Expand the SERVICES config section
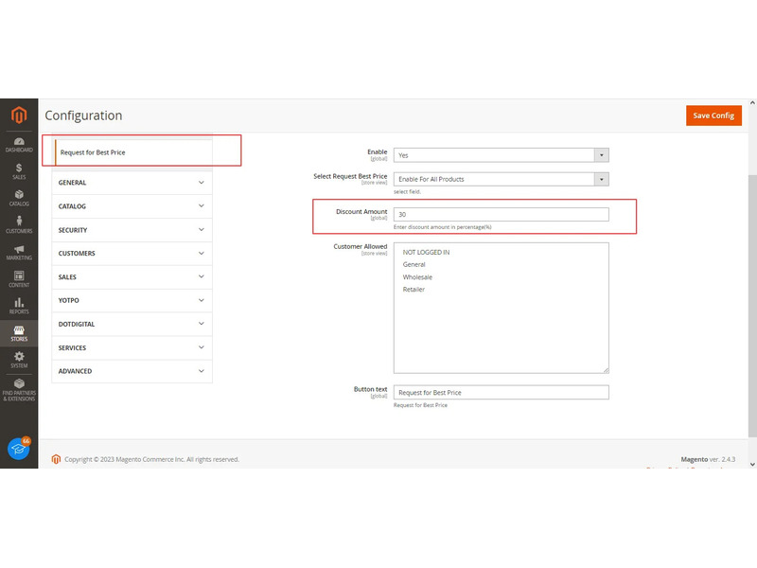The image size is (757, 568). 132,347
